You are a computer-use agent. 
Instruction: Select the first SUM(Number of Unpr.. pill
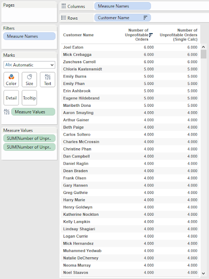point(29,138)
